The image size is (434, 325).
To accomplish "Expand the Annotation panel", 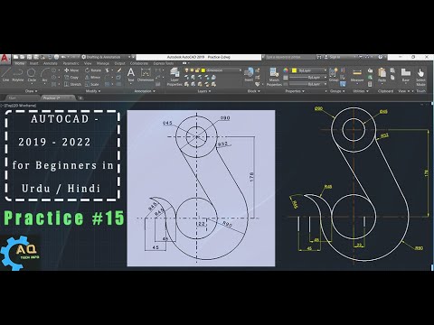I will (x=145, y=91).
